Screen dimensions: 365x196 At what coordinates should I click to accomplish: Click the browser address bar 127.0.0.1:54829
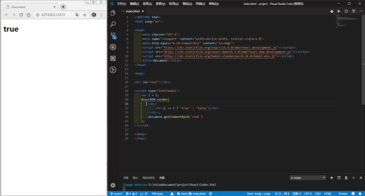point(53,15)
